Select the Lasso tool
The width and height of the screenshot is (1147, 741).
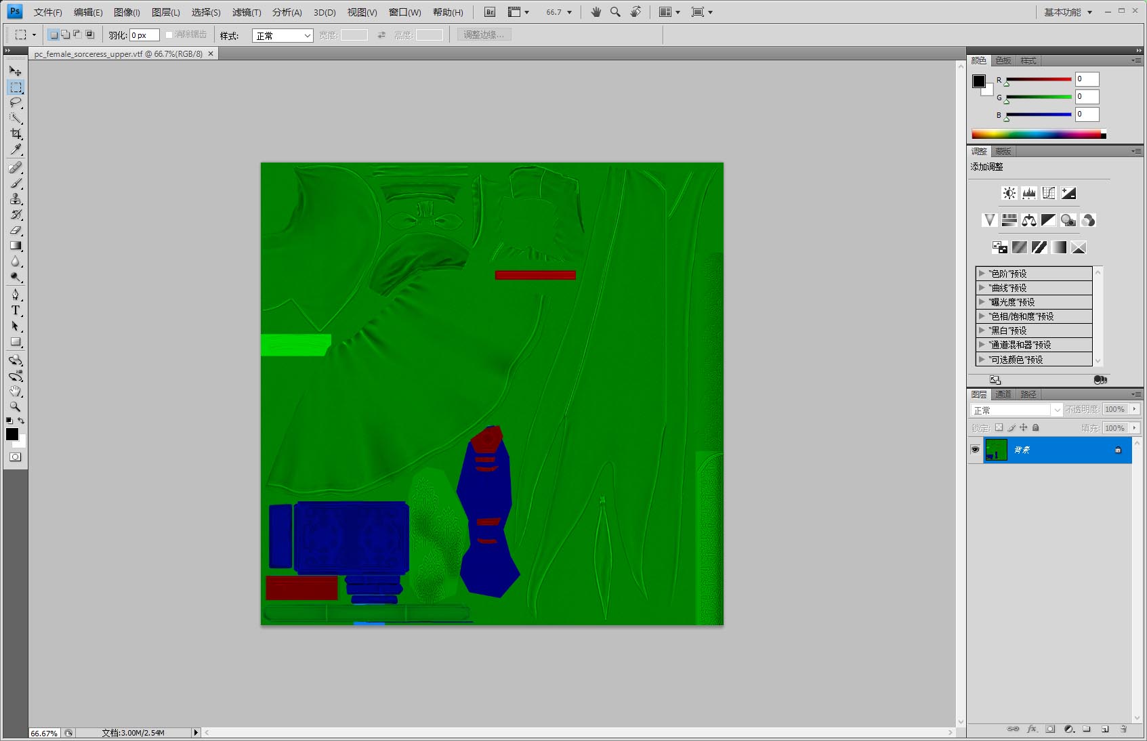point(16,103)
